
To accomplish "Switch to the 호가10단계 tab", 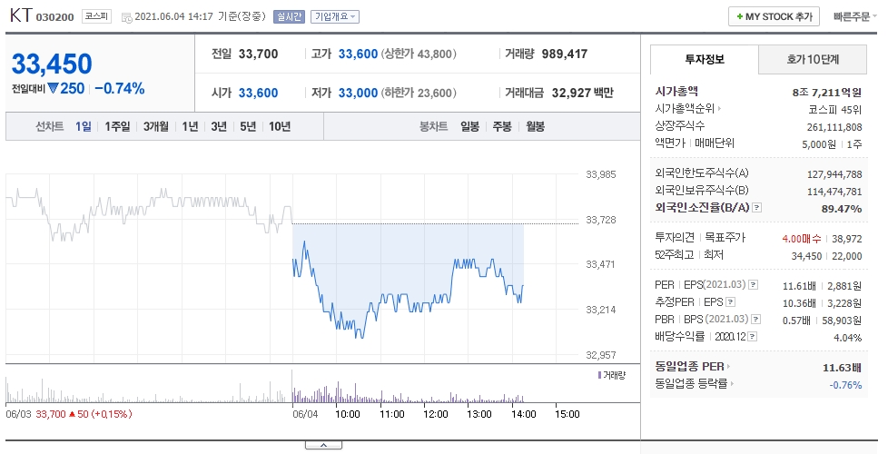I will 813,59.
